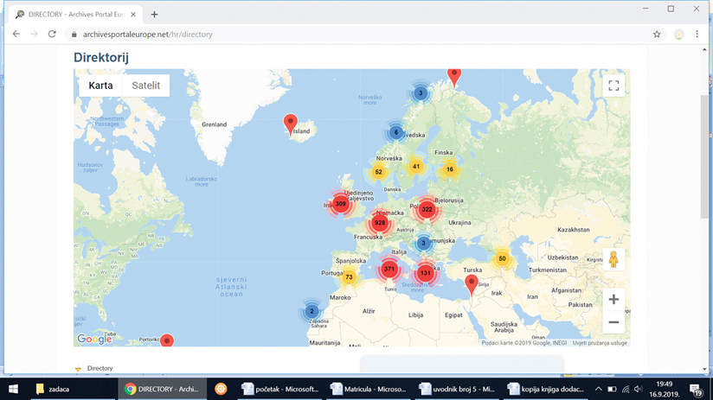The image size is (713, 400).
Task: Open the Uvjeti pružanja usluge link
Action: [600, 343]
